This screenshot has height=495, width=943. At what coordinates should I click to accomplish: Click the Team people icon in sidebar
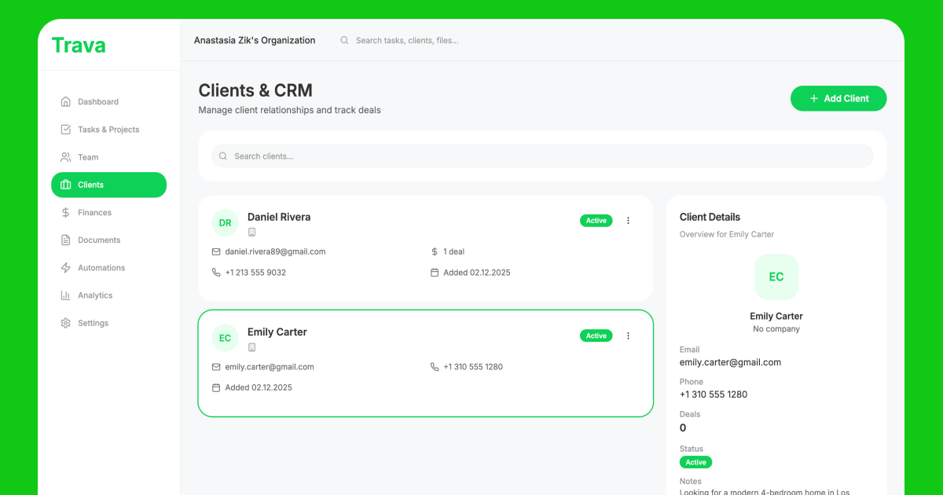pos(66,157)
